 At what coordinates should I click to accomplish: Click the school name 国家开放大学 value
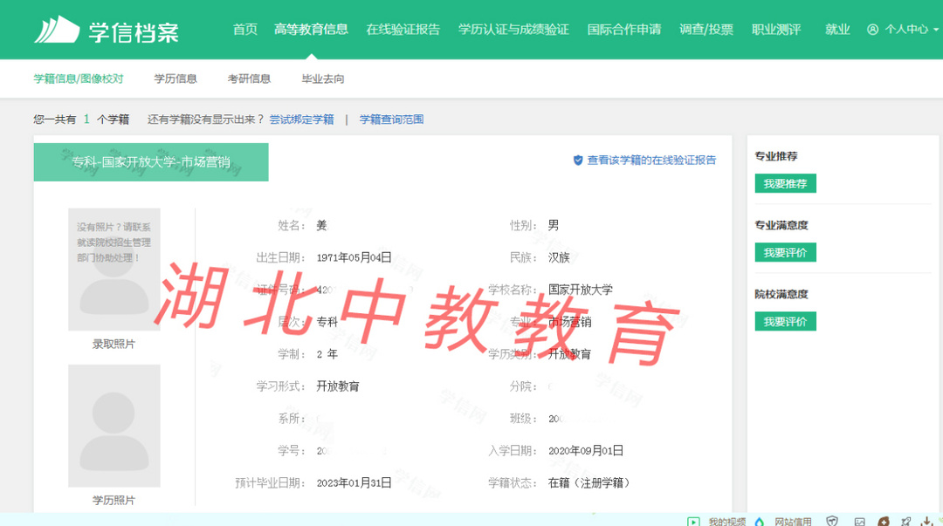click(581, 290)
